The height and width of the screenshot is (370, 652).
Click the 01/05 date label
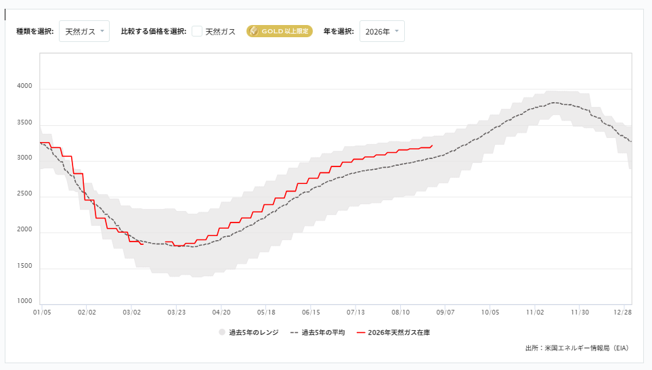[x=42, y=313]
